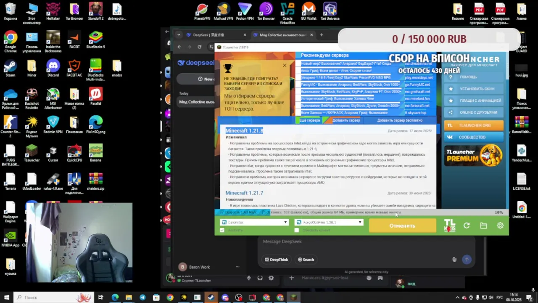Open Wallpaper Engine desktop icon
Screen dimensions: 538x303
(x=11, y=213)
